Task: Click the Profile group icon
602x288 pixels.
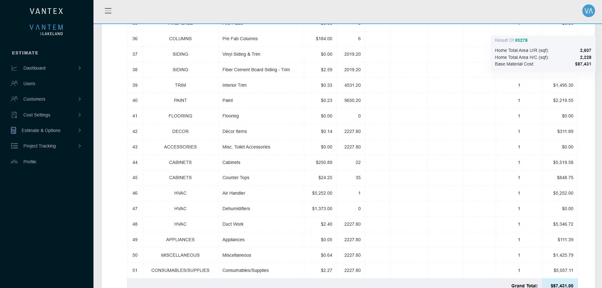Action: (x=14, y=162)
